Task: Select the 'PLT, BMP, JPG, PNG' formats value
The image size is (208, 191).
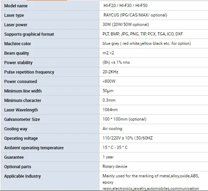Action: point(143,34)
